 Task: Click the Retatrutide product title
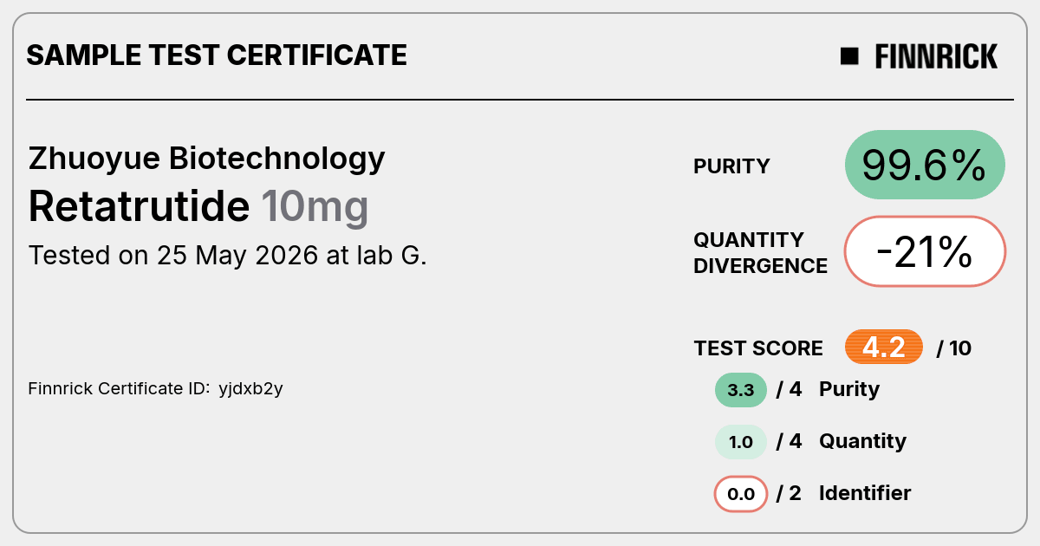[x=139, y=206]
